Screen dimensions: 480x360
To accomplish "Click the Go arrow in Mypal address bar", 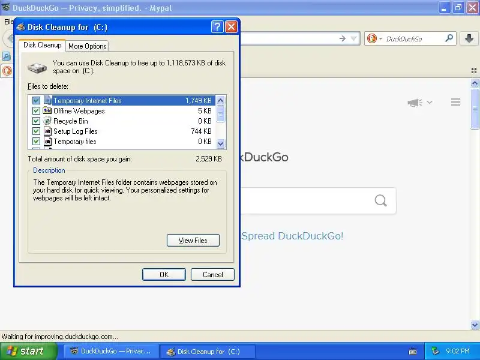I will (342, 38).
